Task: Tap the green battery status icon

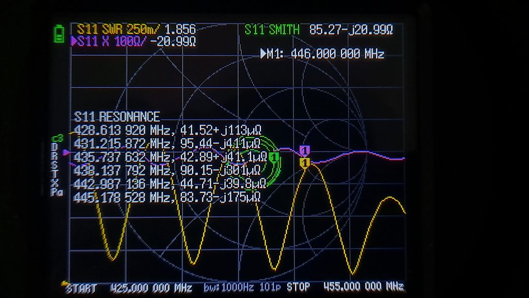Action: (59, 34)
